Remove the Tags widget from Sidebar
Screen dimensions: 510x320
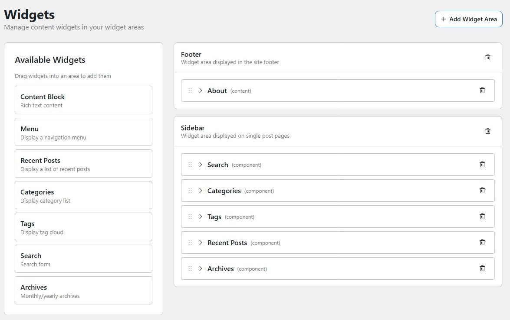pyautogui.click(x=482, y=217)
